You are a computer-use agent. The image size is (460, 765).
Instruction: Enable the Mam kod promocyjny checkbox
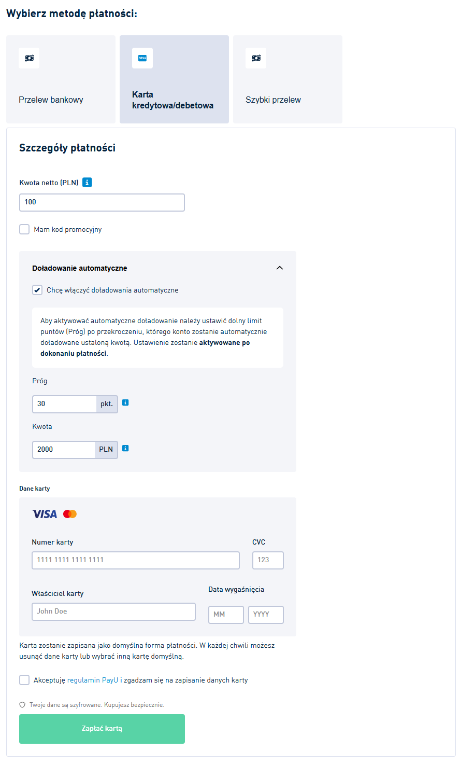pyautogui.click(x=24, y=229)
